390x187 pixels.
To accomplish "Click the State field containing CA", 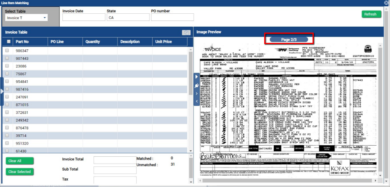I will tap(128, 17).
